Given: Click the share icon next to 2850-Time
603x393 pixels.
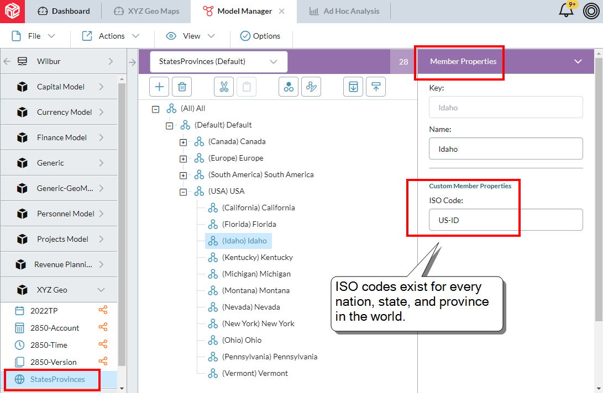Looking at the screenshot, I should pyautogui.click(x=103, y=344).
